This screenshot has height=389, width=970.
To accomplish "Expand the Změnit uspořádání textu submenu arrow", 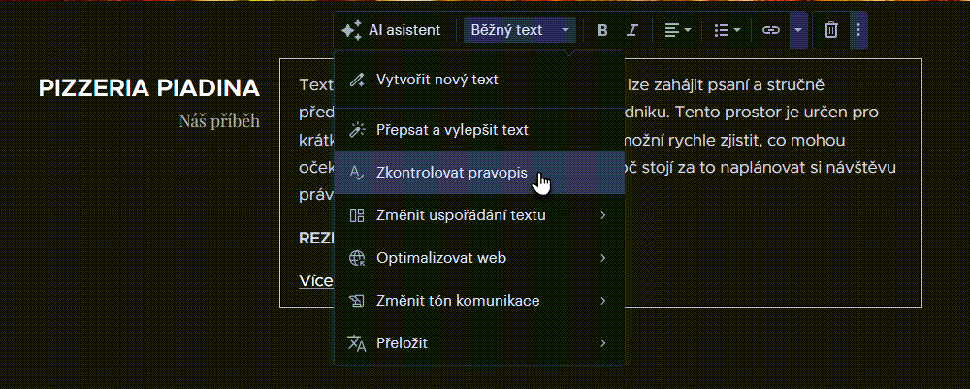I will pos(603,215).
